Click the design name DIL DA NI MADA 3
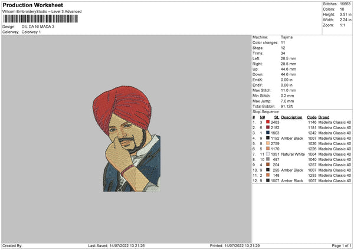 pyautogui.click(x=38, y=27)
